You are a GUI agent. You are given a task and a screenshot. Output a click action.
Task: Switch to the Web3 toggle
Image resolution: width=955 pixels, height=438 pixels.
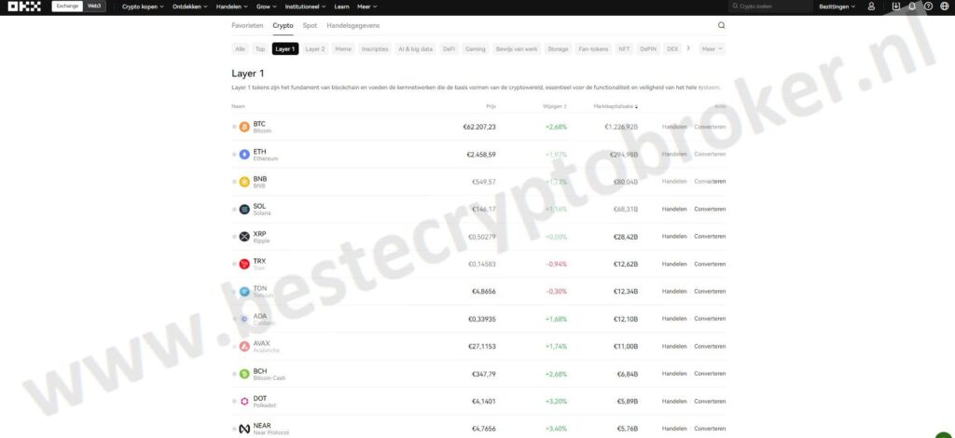[94, 7]
